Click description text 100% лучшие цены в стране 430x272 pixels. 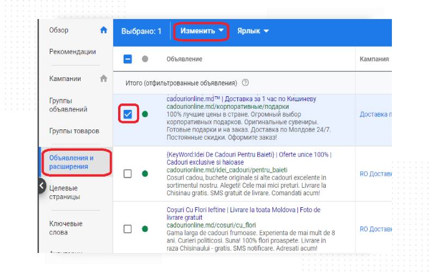pyautogui.click(x=249, y=126)
